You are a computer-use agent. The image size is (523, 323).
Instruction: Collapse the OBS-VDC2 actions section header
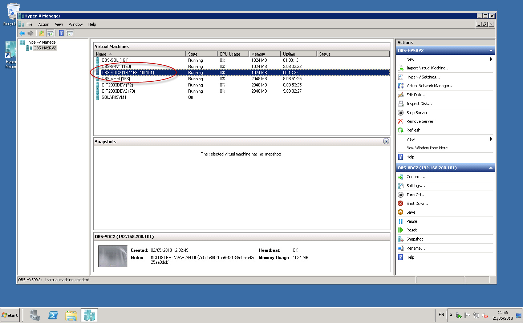pyautogui.click(x=491, y=167)
